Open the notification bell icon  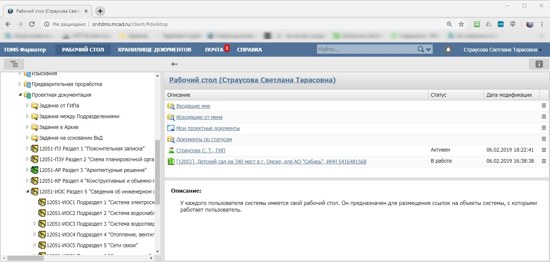coord(449,49)
